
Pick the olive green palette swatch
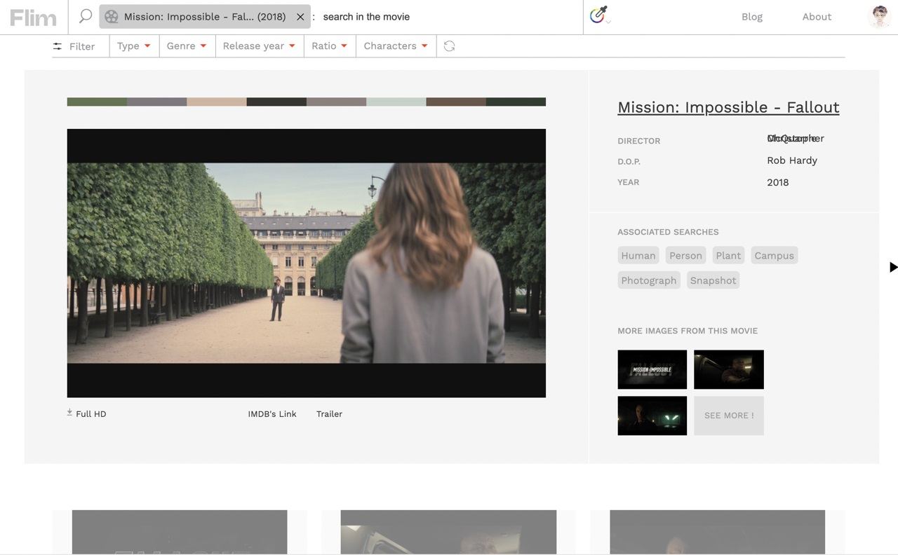pyautogui.click(x=97, y=102)
